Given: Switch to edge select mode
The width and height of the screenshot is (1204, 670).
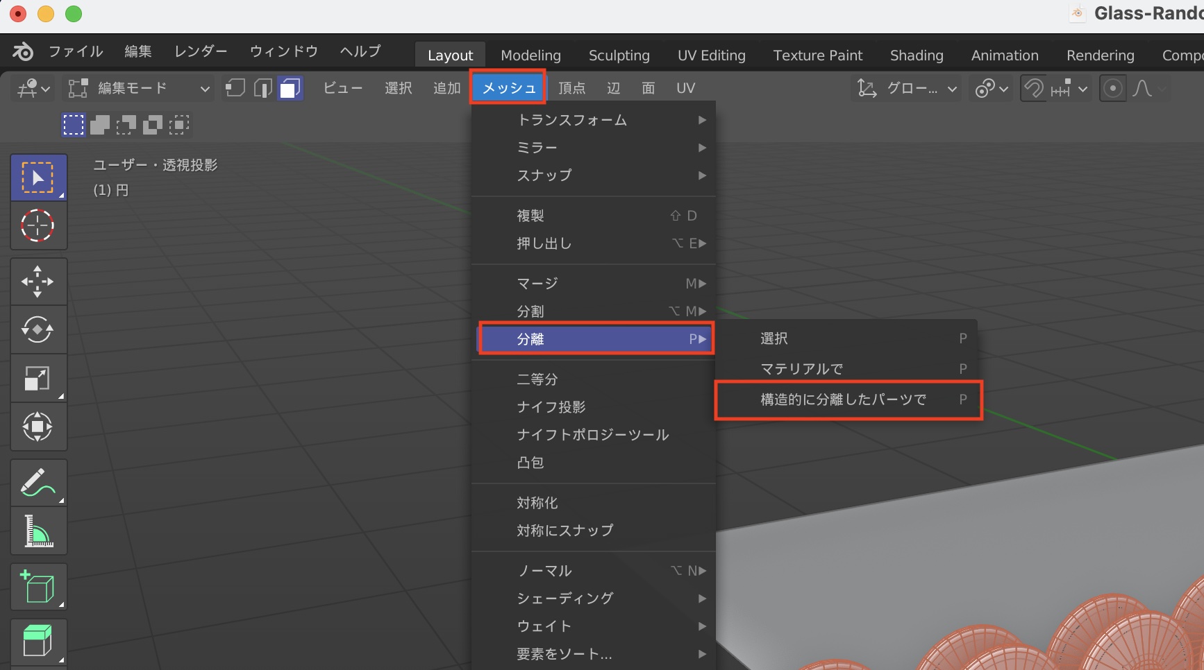Looking at the screenshot, I should (262, 88).
